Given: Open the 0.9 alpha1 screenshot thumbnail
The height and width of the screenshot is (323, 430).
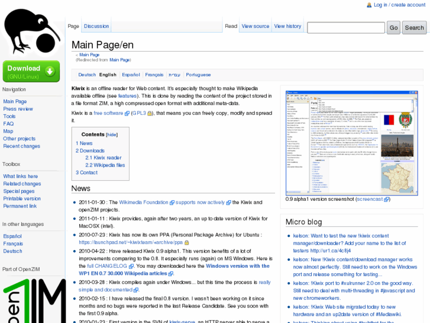Looking at the screenshot, I should [351, 143].
